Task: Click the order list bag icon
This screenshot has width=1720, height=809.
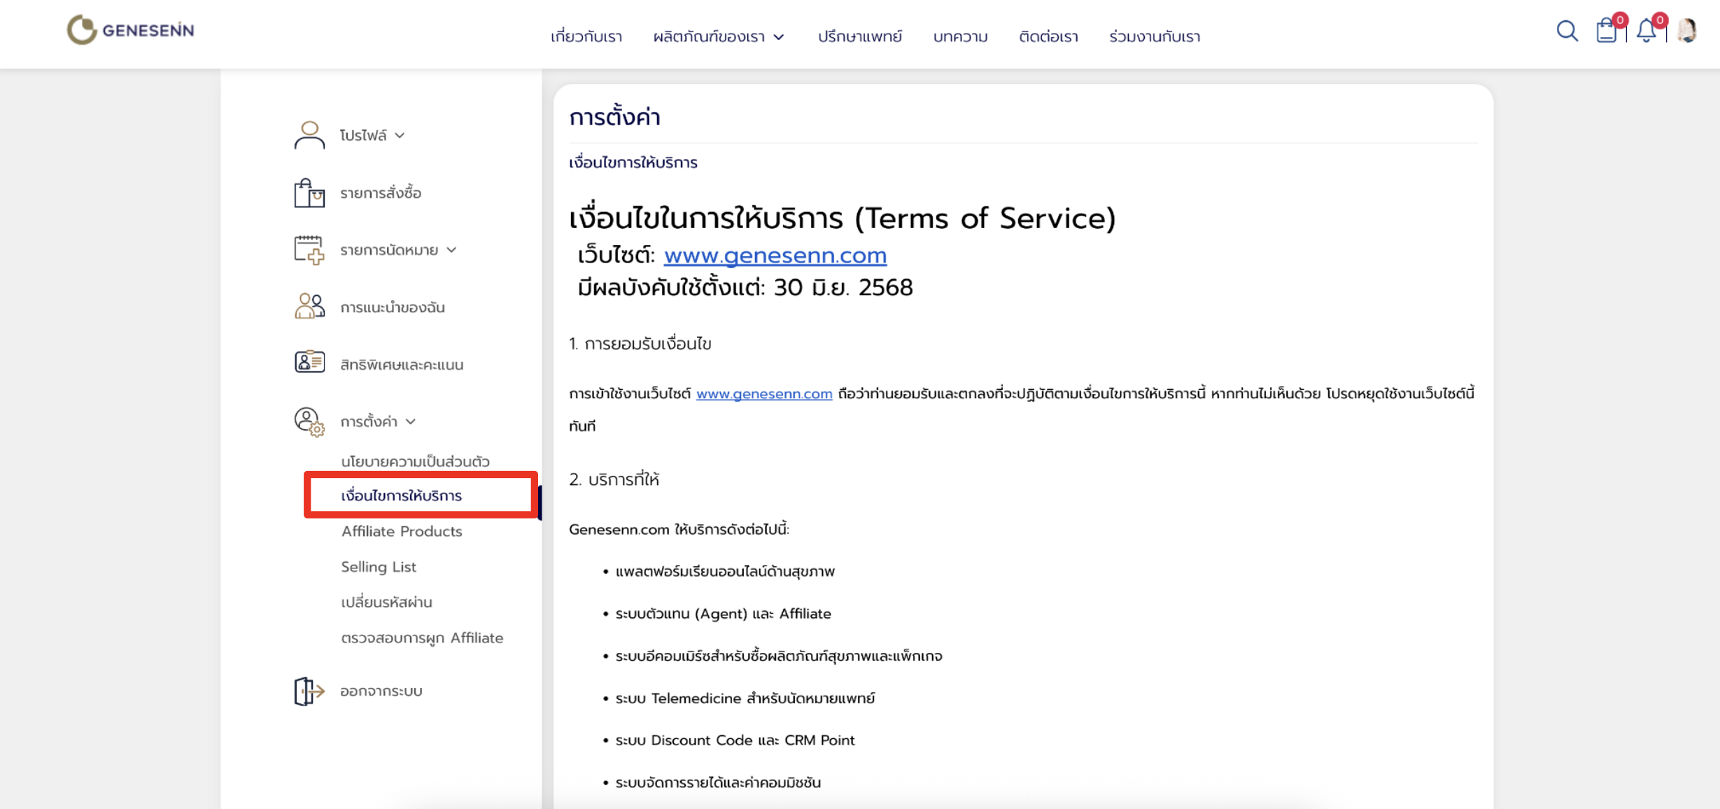Action: click(x=309, y=192)
